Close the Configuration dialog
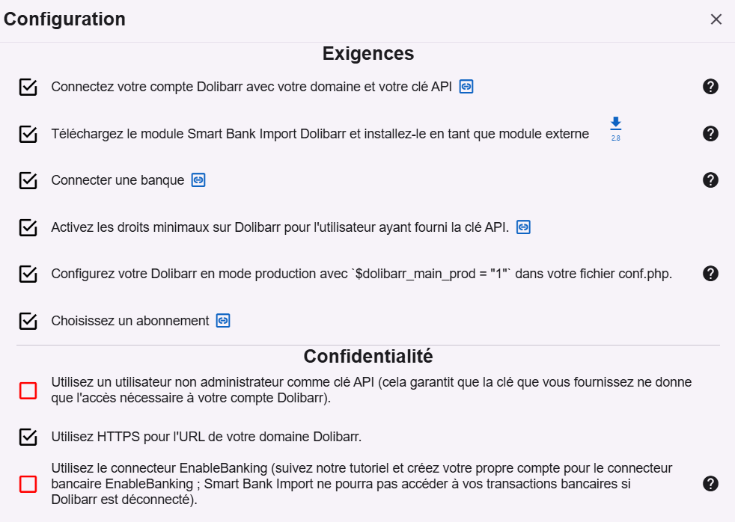The height and width of the screenshot is (522, 735). pyautogui.click(x=716, y=19)
